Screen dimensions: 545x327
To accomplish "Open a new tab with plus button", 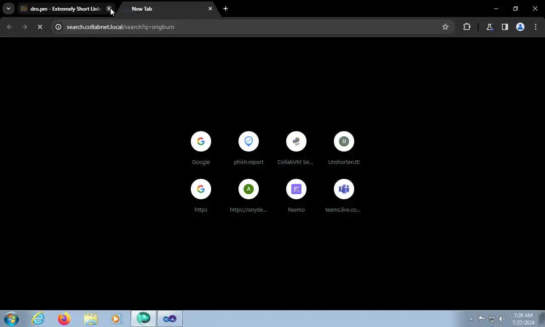I will (x=226, y=9).
